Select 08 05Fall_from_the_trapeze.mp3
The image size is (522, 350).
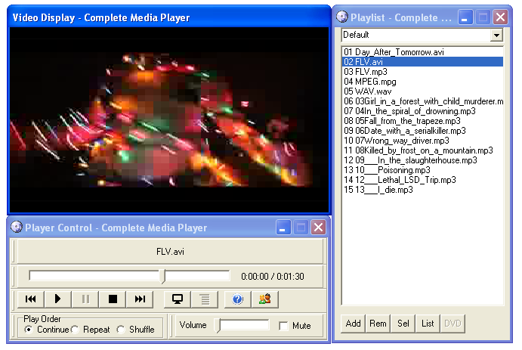pos(422,121)
